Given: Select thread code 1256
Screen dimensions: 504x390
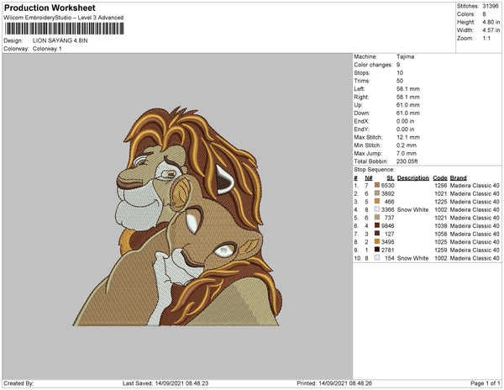Looking at the screenshot, I should [x=441, y=186].
